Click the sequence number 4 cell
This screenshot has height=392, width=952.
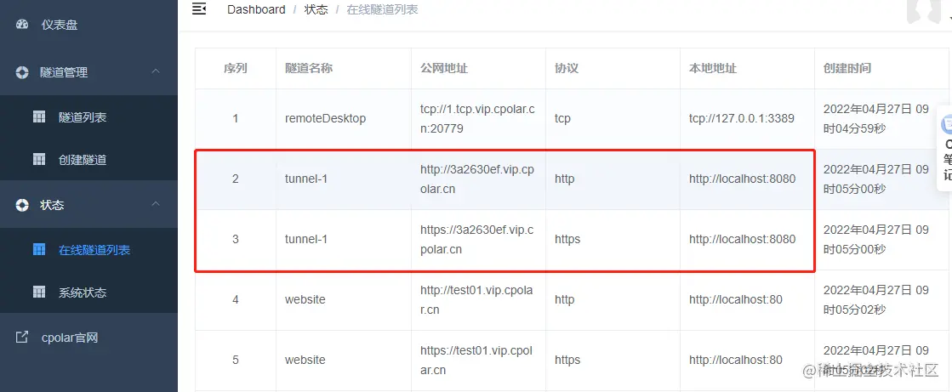236,300
